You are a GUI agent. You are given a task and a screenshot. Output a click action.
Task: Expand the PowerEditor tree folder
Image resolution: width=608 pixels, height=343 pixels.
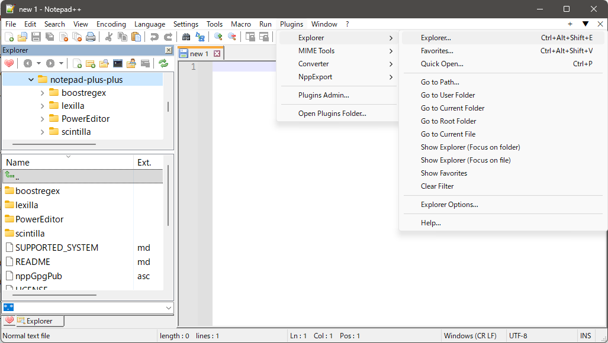(42, 119)
